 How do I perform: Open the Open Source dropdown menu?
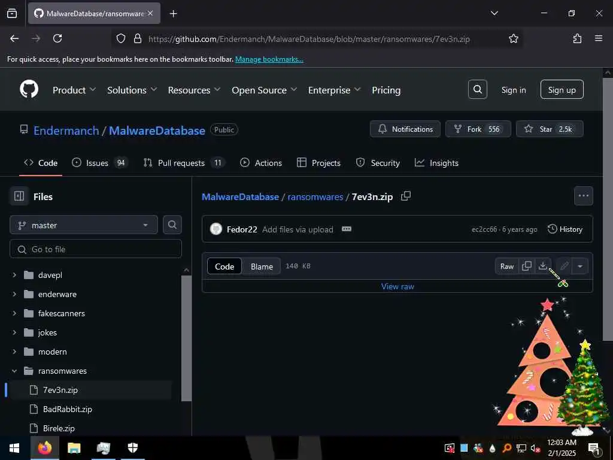[x=264, y=90]
